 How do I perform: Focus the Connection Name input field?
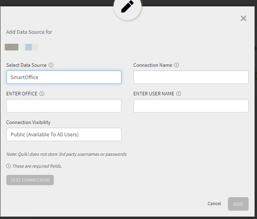191,77
